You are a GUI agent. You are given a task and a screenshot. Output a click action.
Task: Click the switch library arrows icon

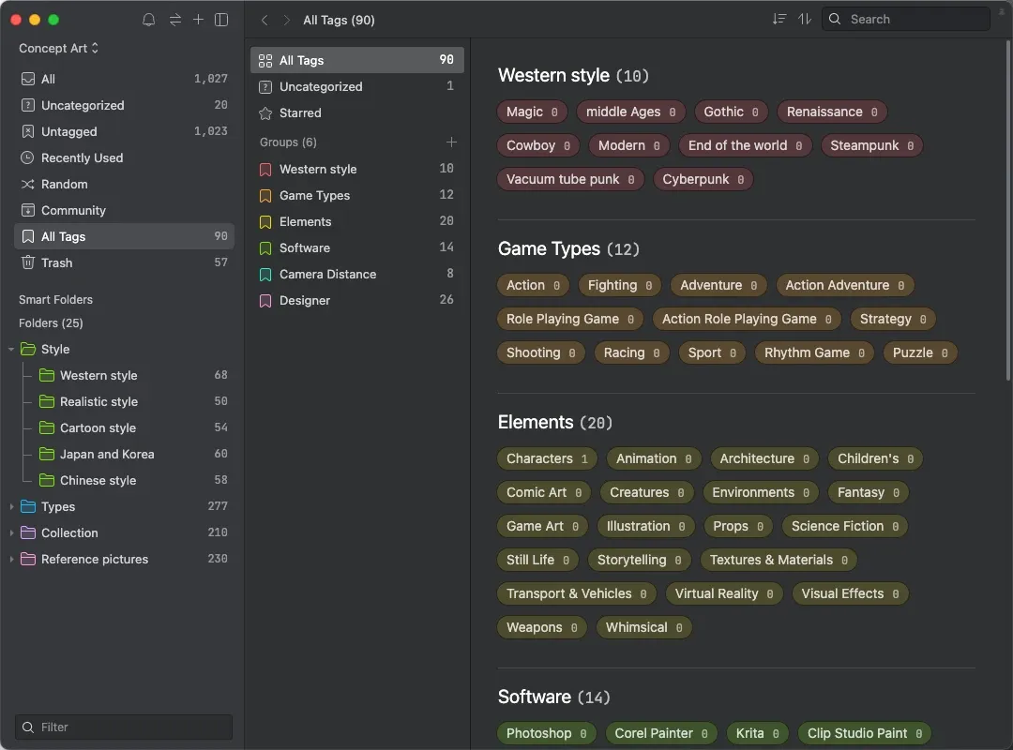tap(175, 20)
